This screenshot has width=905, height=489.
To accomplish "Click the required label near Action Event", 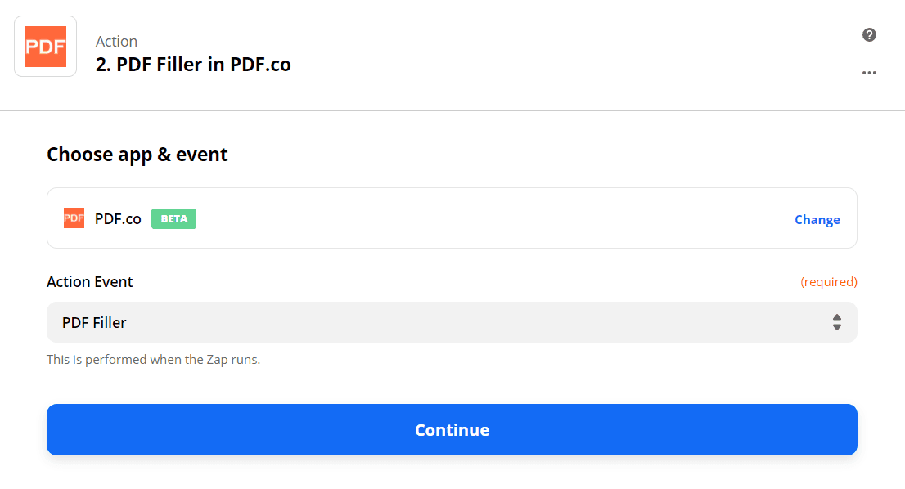I will click(x=829, y=281).
